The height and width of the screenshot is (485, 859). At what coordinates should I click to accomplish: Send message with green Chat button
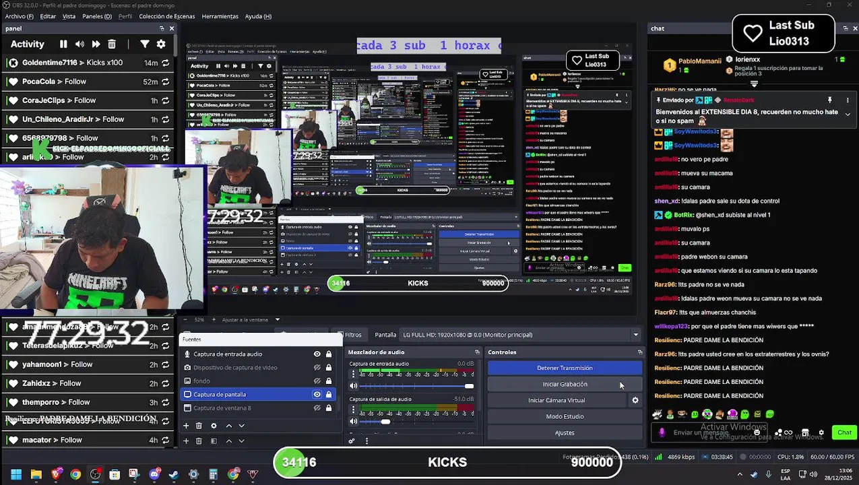(844, 432)
